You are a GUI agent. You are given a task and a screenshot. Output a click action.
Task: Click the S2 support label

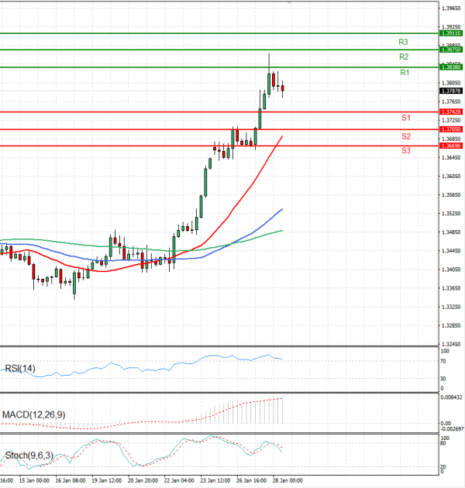(405, 136)
